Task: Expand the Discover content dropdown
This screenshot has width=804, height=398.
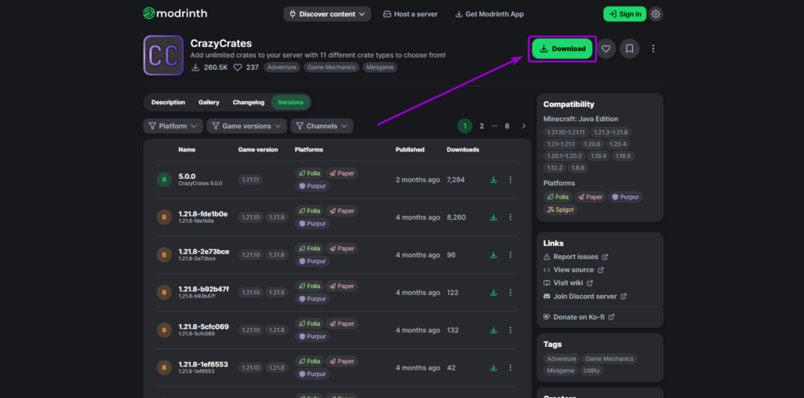Action: [327, 14]
